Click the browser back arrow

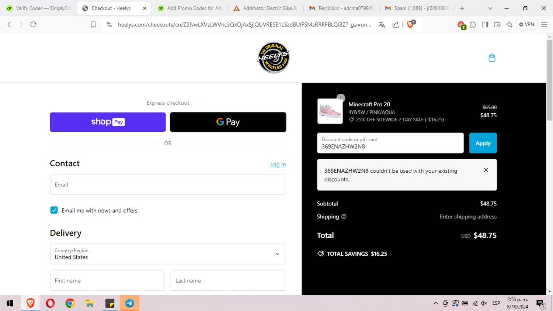9,24
